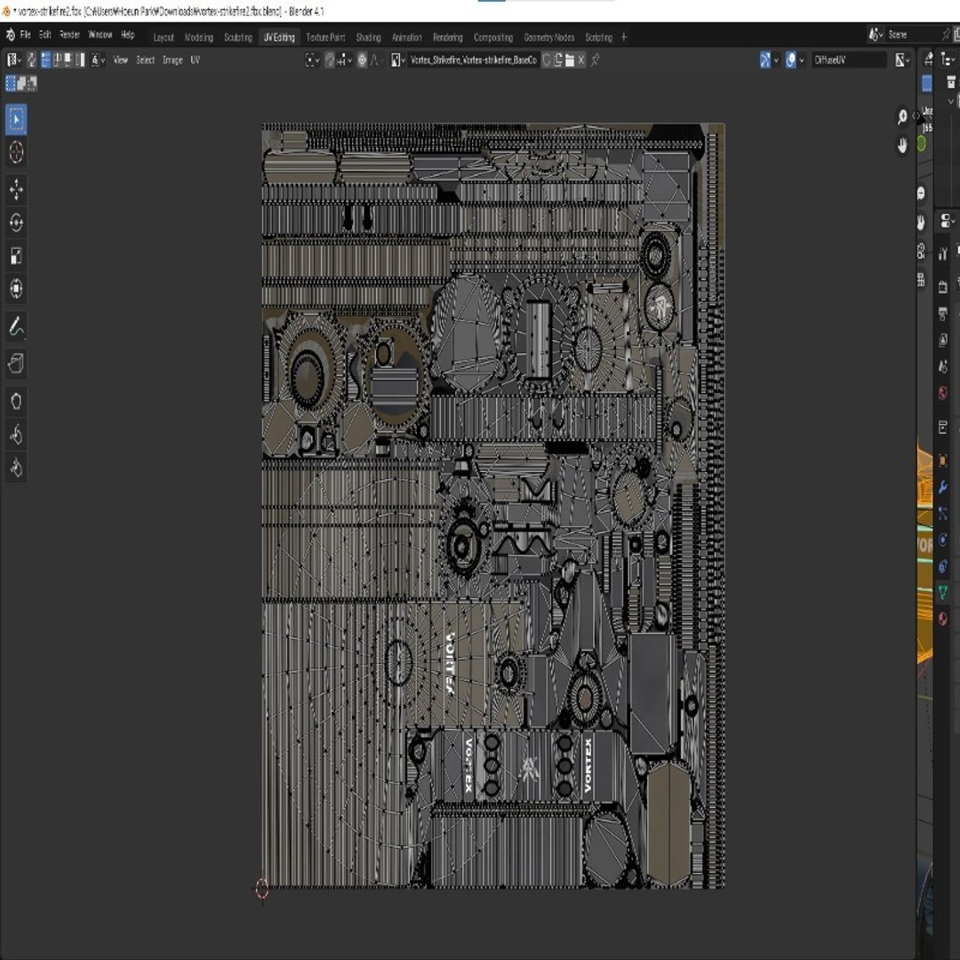Click the zoom gizmo in the UV editor
Screen dimensions: 960x960
pos(902,116)
